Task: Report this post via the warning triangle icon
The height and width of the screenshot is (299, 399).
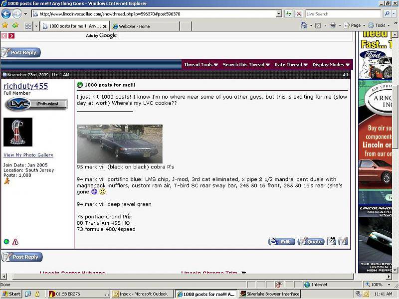Action: [x=15, y=242]
